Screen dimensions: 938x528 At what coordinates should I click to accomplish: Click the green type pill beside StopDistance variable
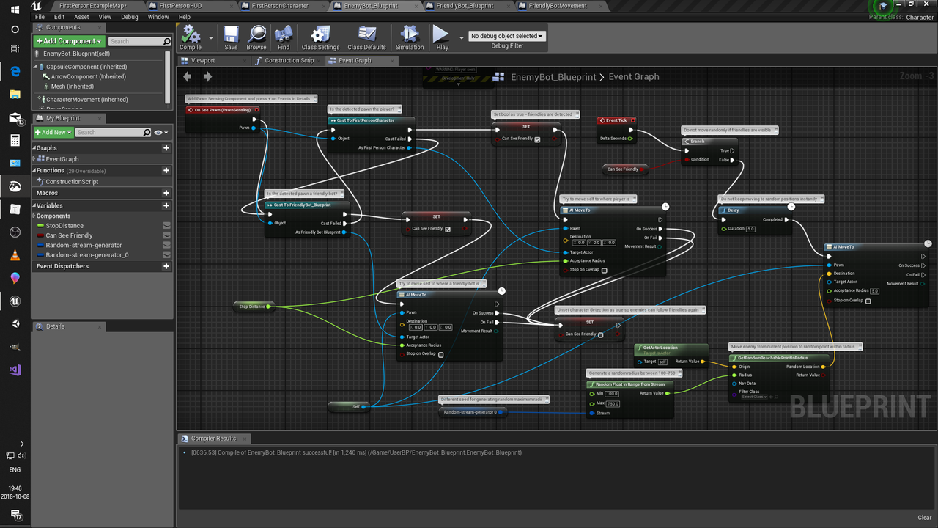[x=40, y=225]
